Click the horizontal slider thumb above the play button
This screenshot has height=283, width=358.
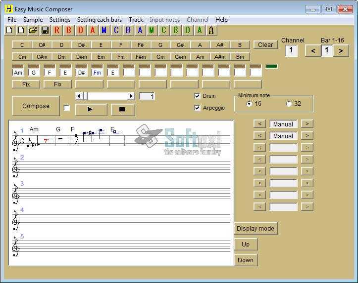click(85, 96)
